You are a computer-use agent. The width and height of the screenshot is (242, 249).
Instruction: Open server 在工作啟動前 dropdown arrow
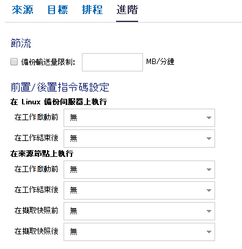point(209,118)
